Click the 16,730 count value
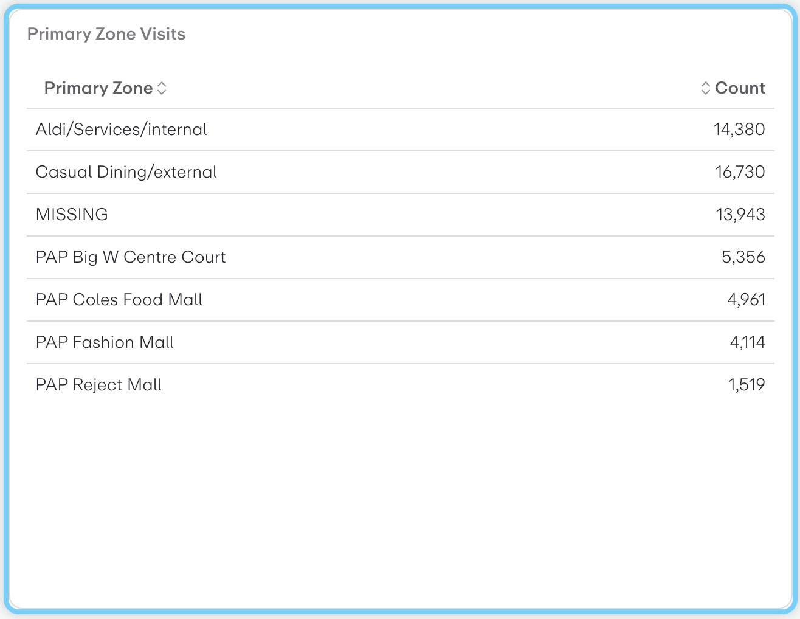 740,172
